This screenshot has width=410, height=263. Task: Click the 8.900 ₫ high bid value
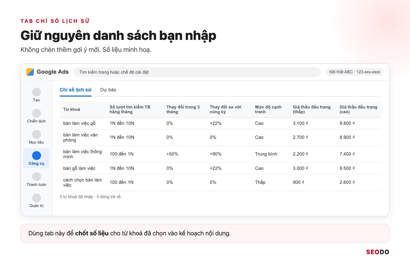tap(347, 137)
